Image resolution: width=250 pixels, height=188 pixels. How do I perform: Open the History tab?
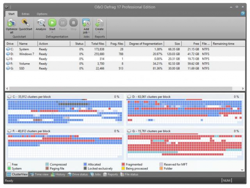click(x=58, y=174)
